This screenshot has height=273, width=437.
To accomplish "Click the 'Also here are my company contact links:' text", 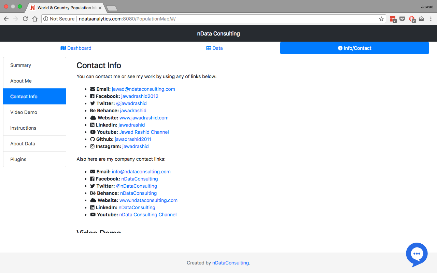I will 121,159.
